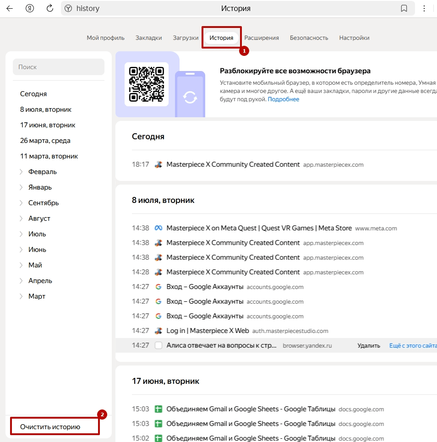The image size is (437, 442).
Task: Expand the Сентябрь month group
Action: [21, 203]
